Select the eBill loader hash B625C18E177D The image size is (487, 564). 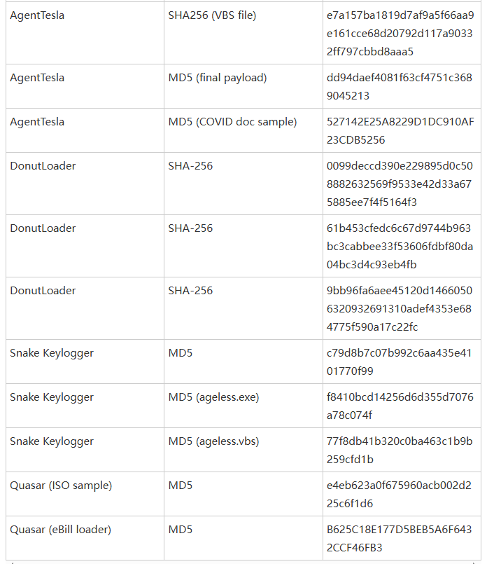(x=399, y=539)
